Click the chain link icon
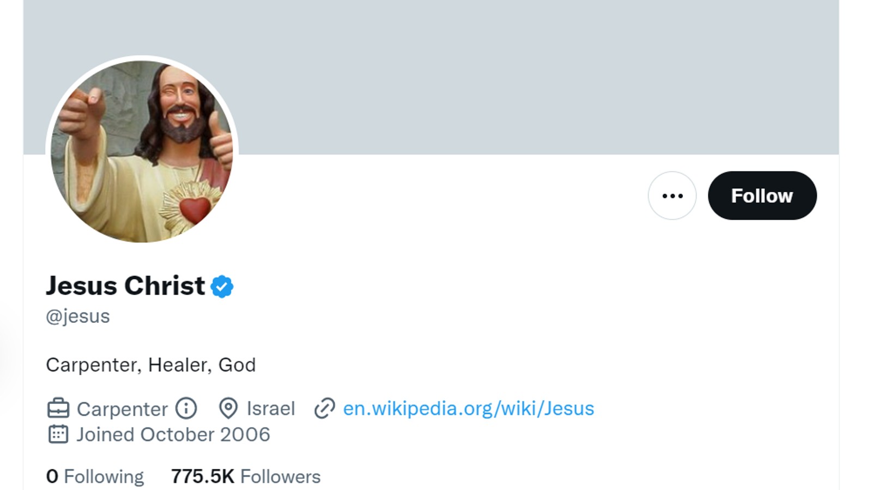Screen dimensions: 872x490 (324, 408)
